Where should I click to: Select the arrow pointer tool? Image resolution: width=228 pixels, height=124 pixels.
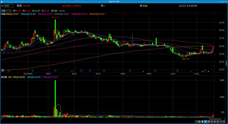point(205,122)
